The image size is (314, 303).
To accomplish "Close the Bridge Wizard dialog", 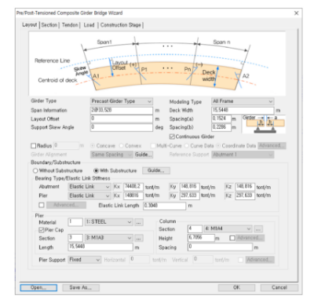I will coord(296,13).
